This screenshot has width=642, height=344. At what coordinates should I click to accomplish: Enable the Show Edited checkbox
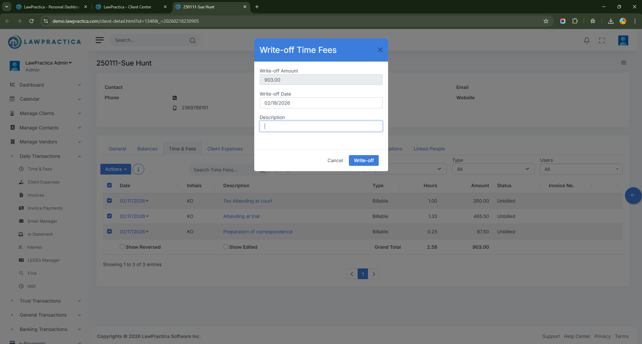click(x=226, y=247)
